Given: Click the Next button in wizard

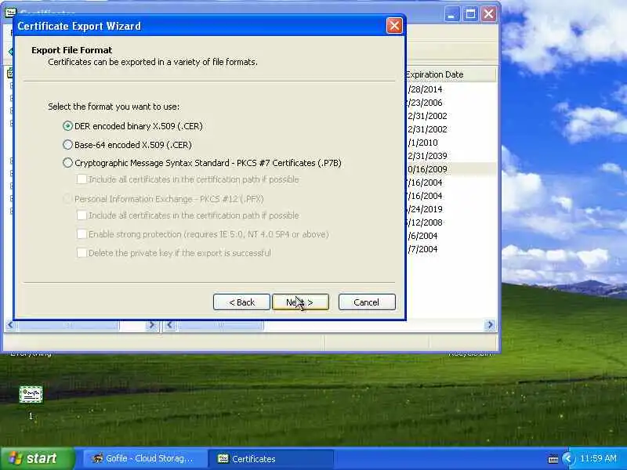Looking at the screenshot, I should [300, 302].
